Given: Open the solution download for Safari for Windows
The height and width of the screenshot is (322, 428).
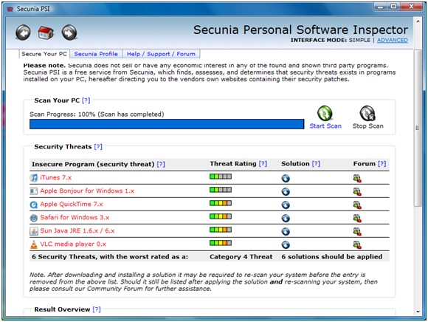Looking at the screenshot, I should [286, 218].
